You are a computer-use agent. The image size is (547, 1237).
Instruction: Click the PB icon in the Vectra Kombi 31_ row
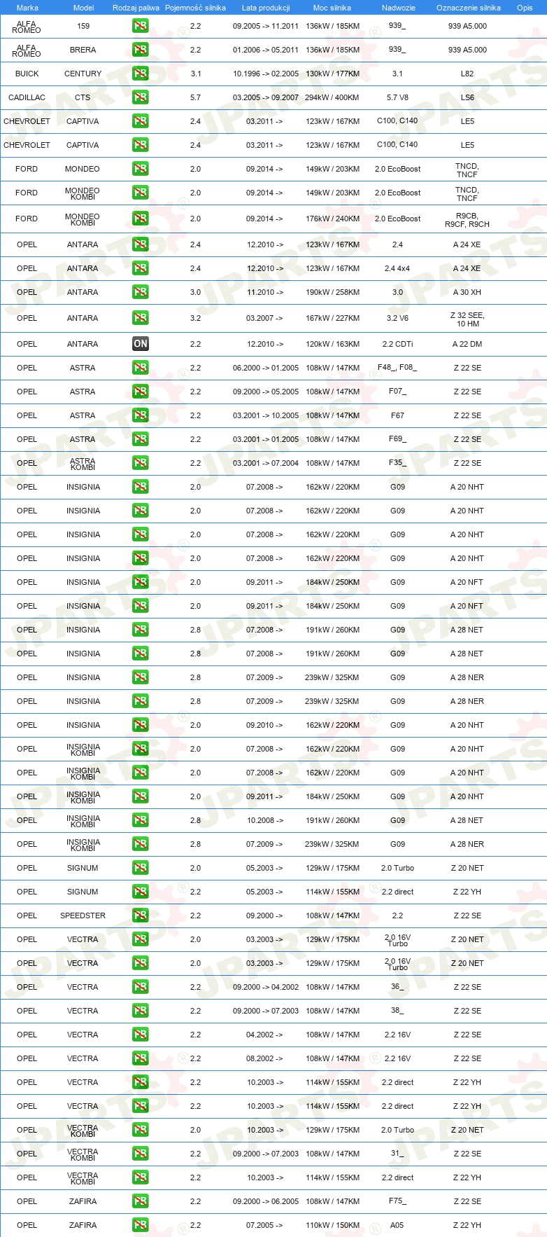(141, 1154)
